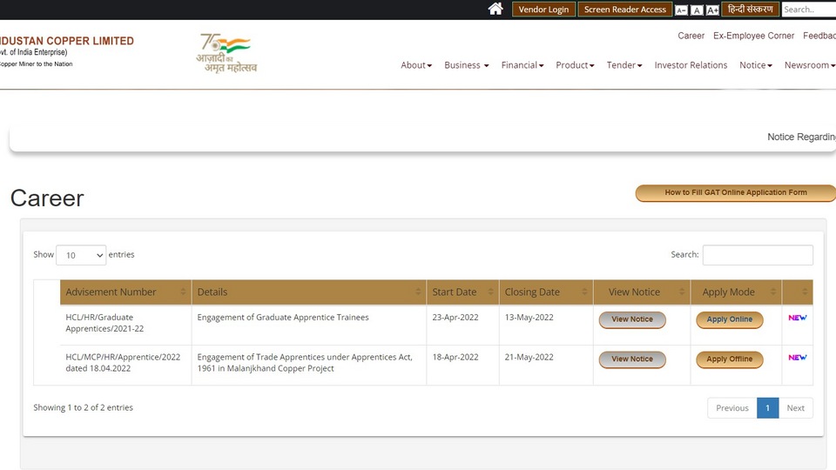836x470 pixels.
Task: Click closing date '13-May-2022'
Action: click(529, 317)
